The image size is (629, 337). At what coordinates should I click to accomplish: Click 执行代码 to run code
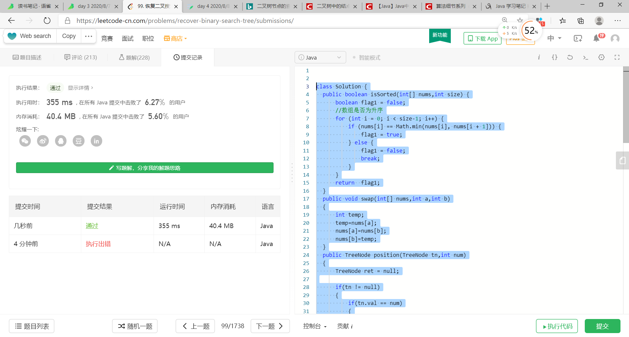(x=557, y=326)
